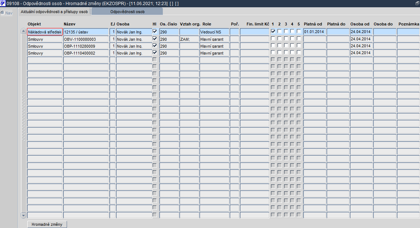Screen dimensions: 420x228
Task: Click the Os. číslo column header
Action: [x=169, y=24]
